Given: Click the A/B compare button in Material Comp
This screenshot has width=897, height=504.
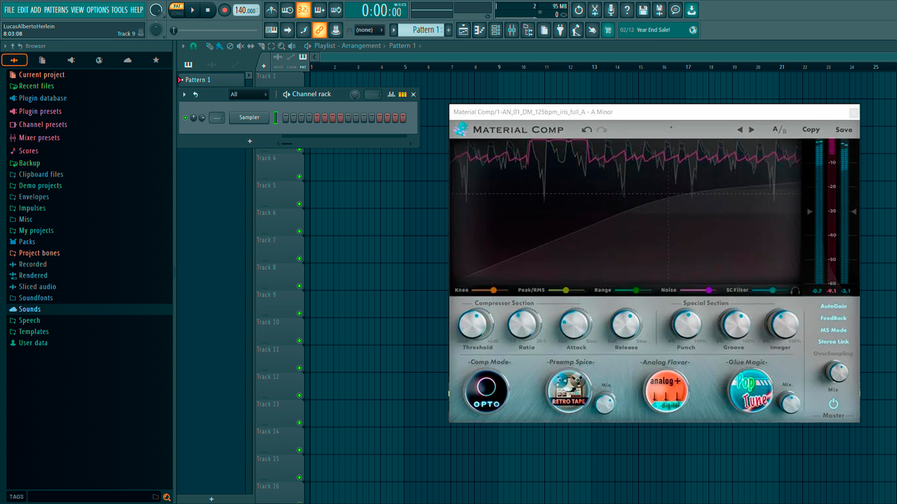Looking at the screenshot, I should coord(779,129).
